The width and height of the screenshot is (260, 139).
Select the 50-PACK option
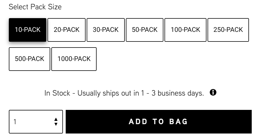[x=145, y=30]
